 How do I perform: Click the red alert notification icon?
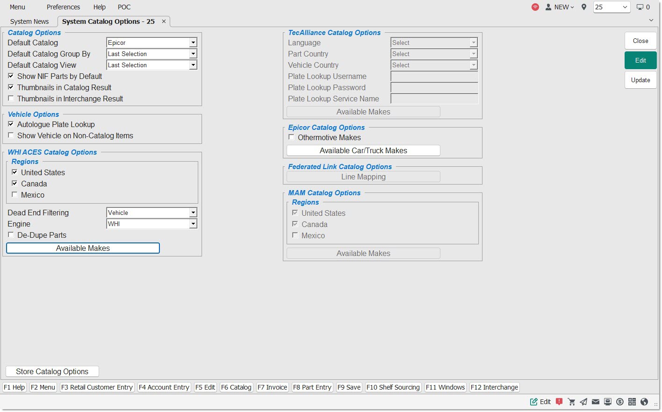point(559,402)
